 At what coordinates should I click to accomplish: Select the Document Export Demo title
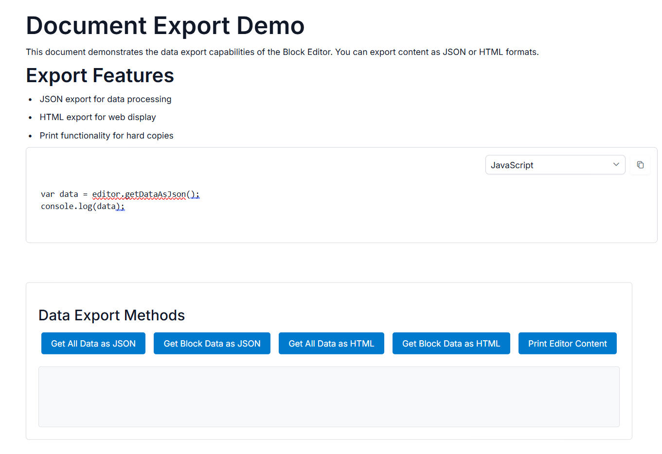tap(165, 26)
